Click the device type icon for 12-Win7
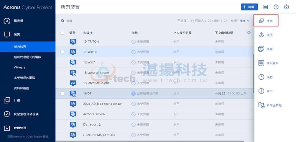The image size is (296, 142). [73, 62]
